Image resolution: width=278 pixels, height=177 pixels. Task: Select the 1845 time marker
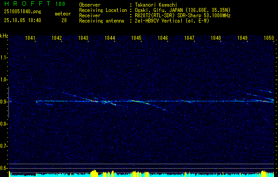tap(136, 38)
